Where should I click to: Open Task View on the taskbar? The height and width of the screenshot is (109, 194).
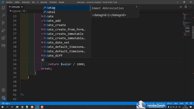tap(12, 107)
